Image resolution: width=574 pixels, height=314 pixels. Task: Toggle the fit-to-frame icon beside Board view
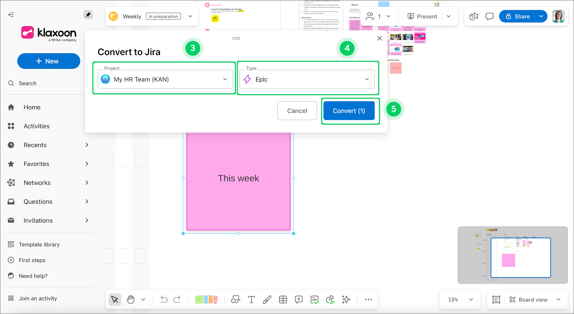click(x=496, y=300)
